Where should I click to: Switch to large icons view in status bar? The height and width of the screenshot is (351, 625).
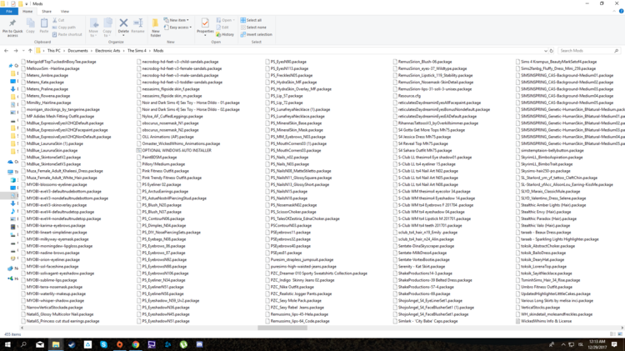[x=620, y=334]
